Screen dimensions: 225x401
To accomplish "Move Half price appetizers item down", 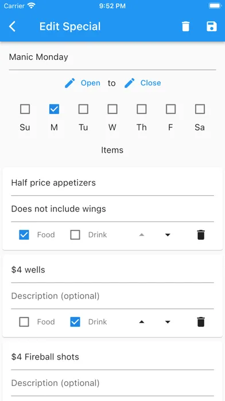I will pyautogui.click(x=168, y=235).
